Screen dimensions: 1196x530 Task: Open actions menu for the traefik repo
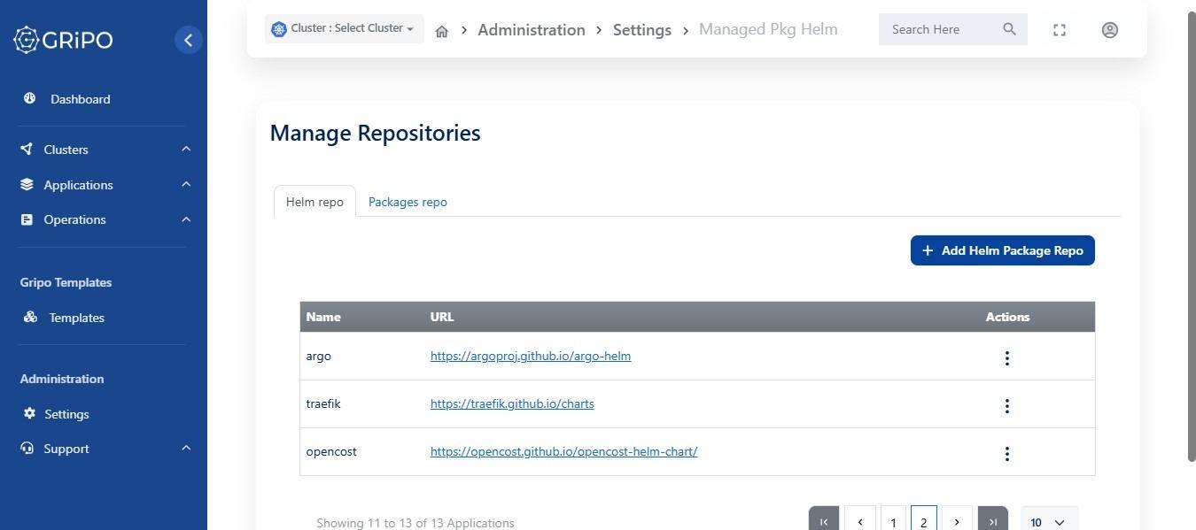tap(1006, 405)
